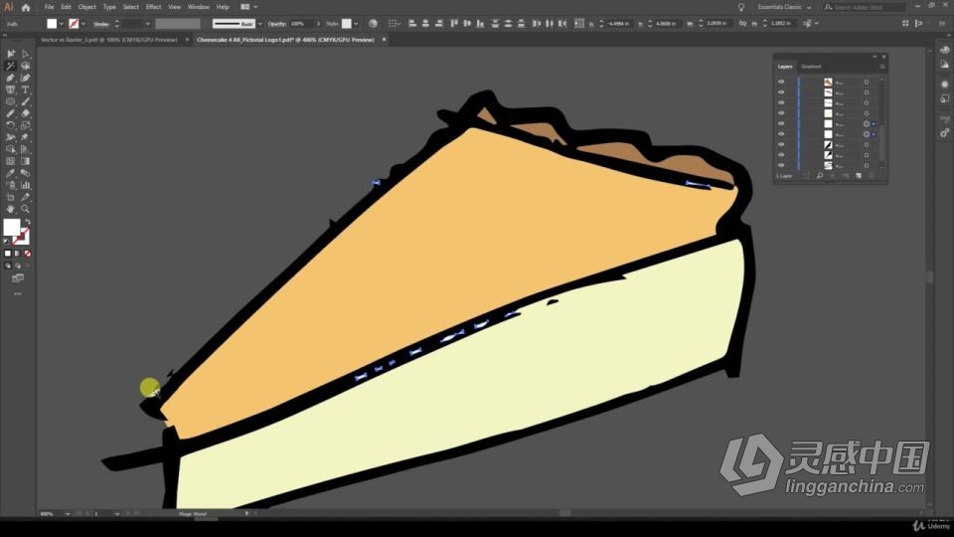954x537 pixels.
Task: Click the None color button below swatches
Action: pyautogui.click(x=28, y=254)
